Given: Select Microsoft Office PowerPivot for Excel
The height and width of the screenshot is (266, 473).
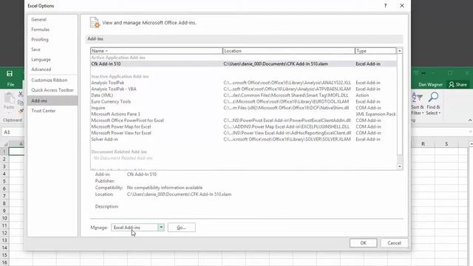Looking at the screenshot, I should pyautogui.click(x=243, y=120).
